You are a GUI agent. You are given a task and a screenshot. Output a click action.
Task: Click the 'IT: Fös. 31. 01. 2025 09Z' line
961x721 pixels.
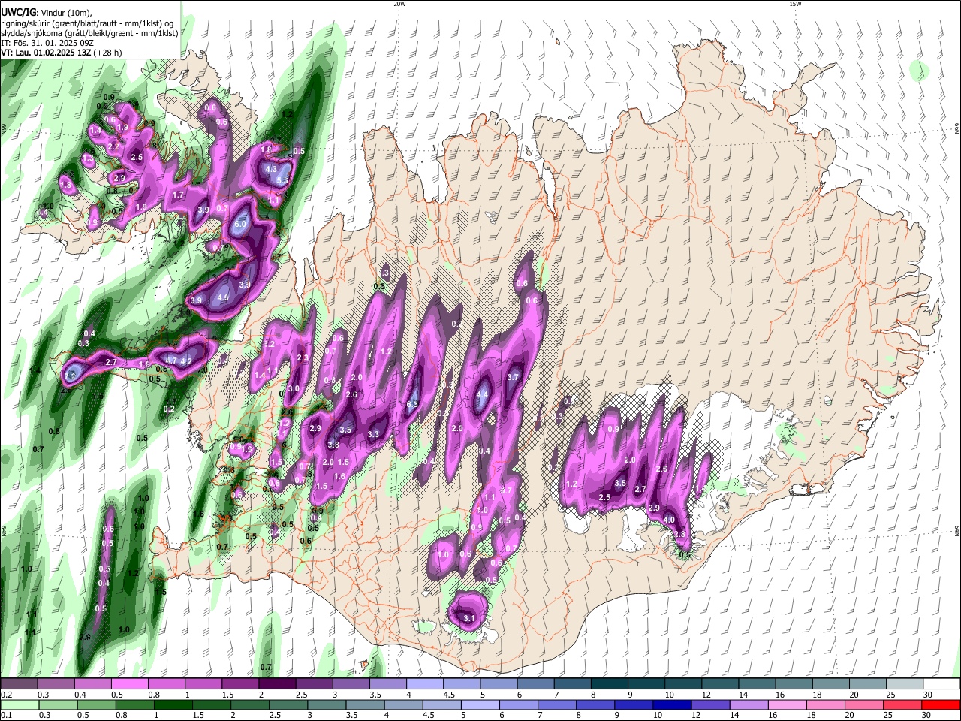pos(47,43)
